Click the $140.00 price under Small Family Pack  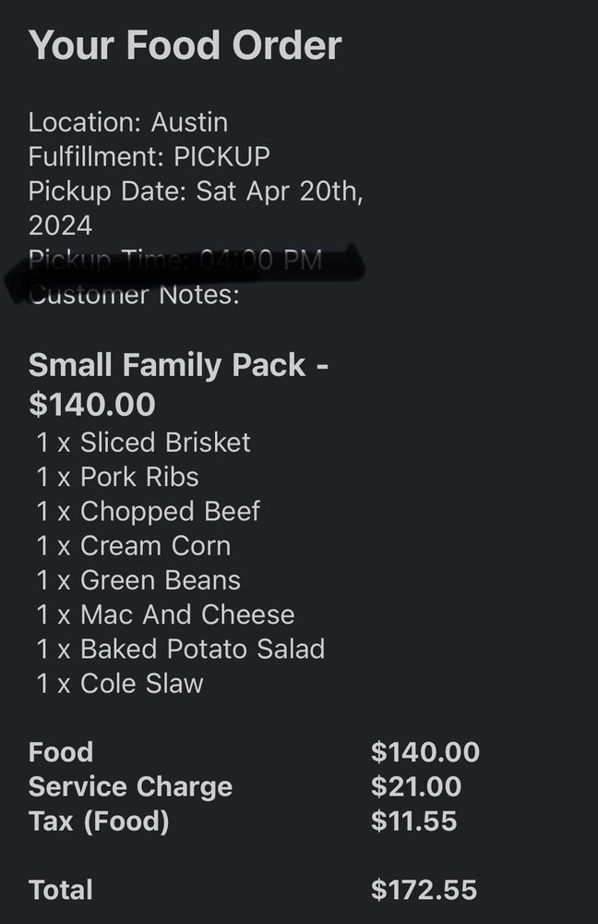pyautogui.click(x=91, y=404)
